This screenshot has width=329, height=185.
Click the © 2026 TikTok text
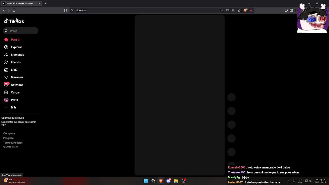click(x=11, y=147)
